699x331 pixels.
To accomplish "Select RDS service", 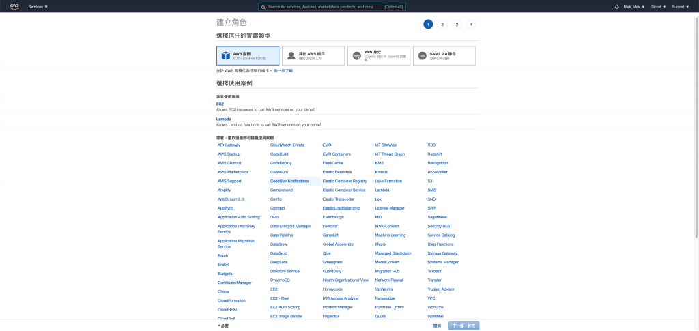I will point(431,145).
